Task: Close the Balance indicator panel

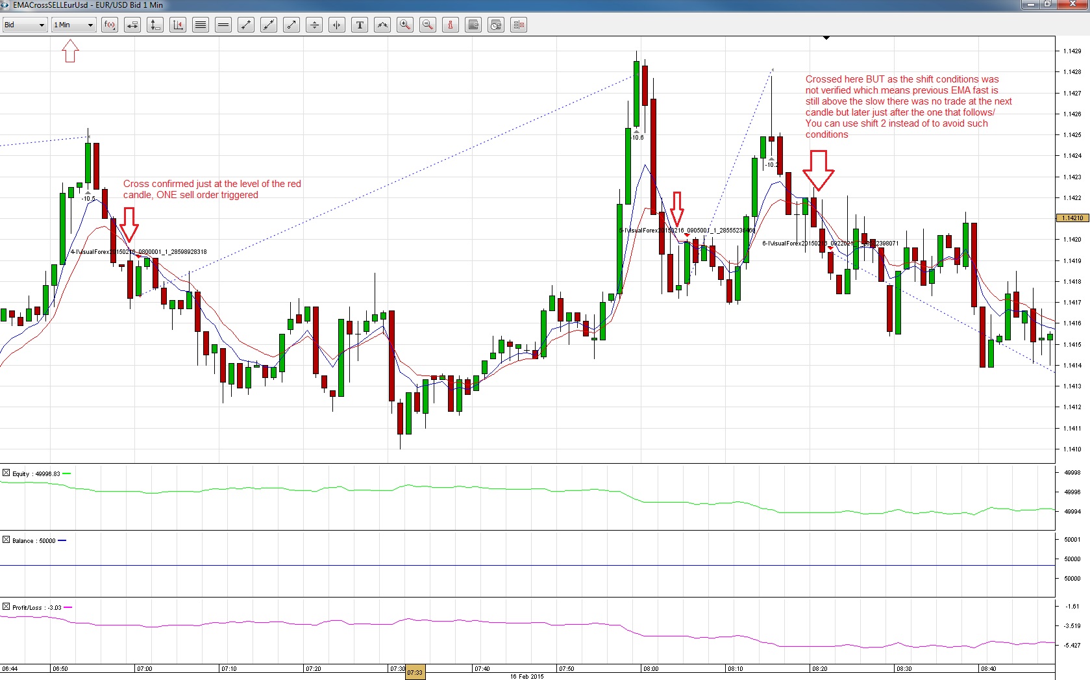Action: [x=6, y=540]
